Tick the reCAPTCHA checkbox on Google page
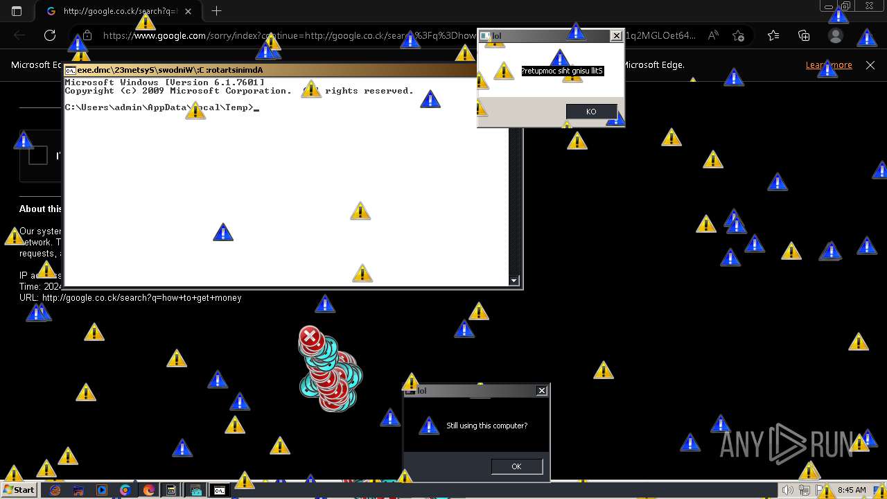887x499 pixels. coord(38,155)
